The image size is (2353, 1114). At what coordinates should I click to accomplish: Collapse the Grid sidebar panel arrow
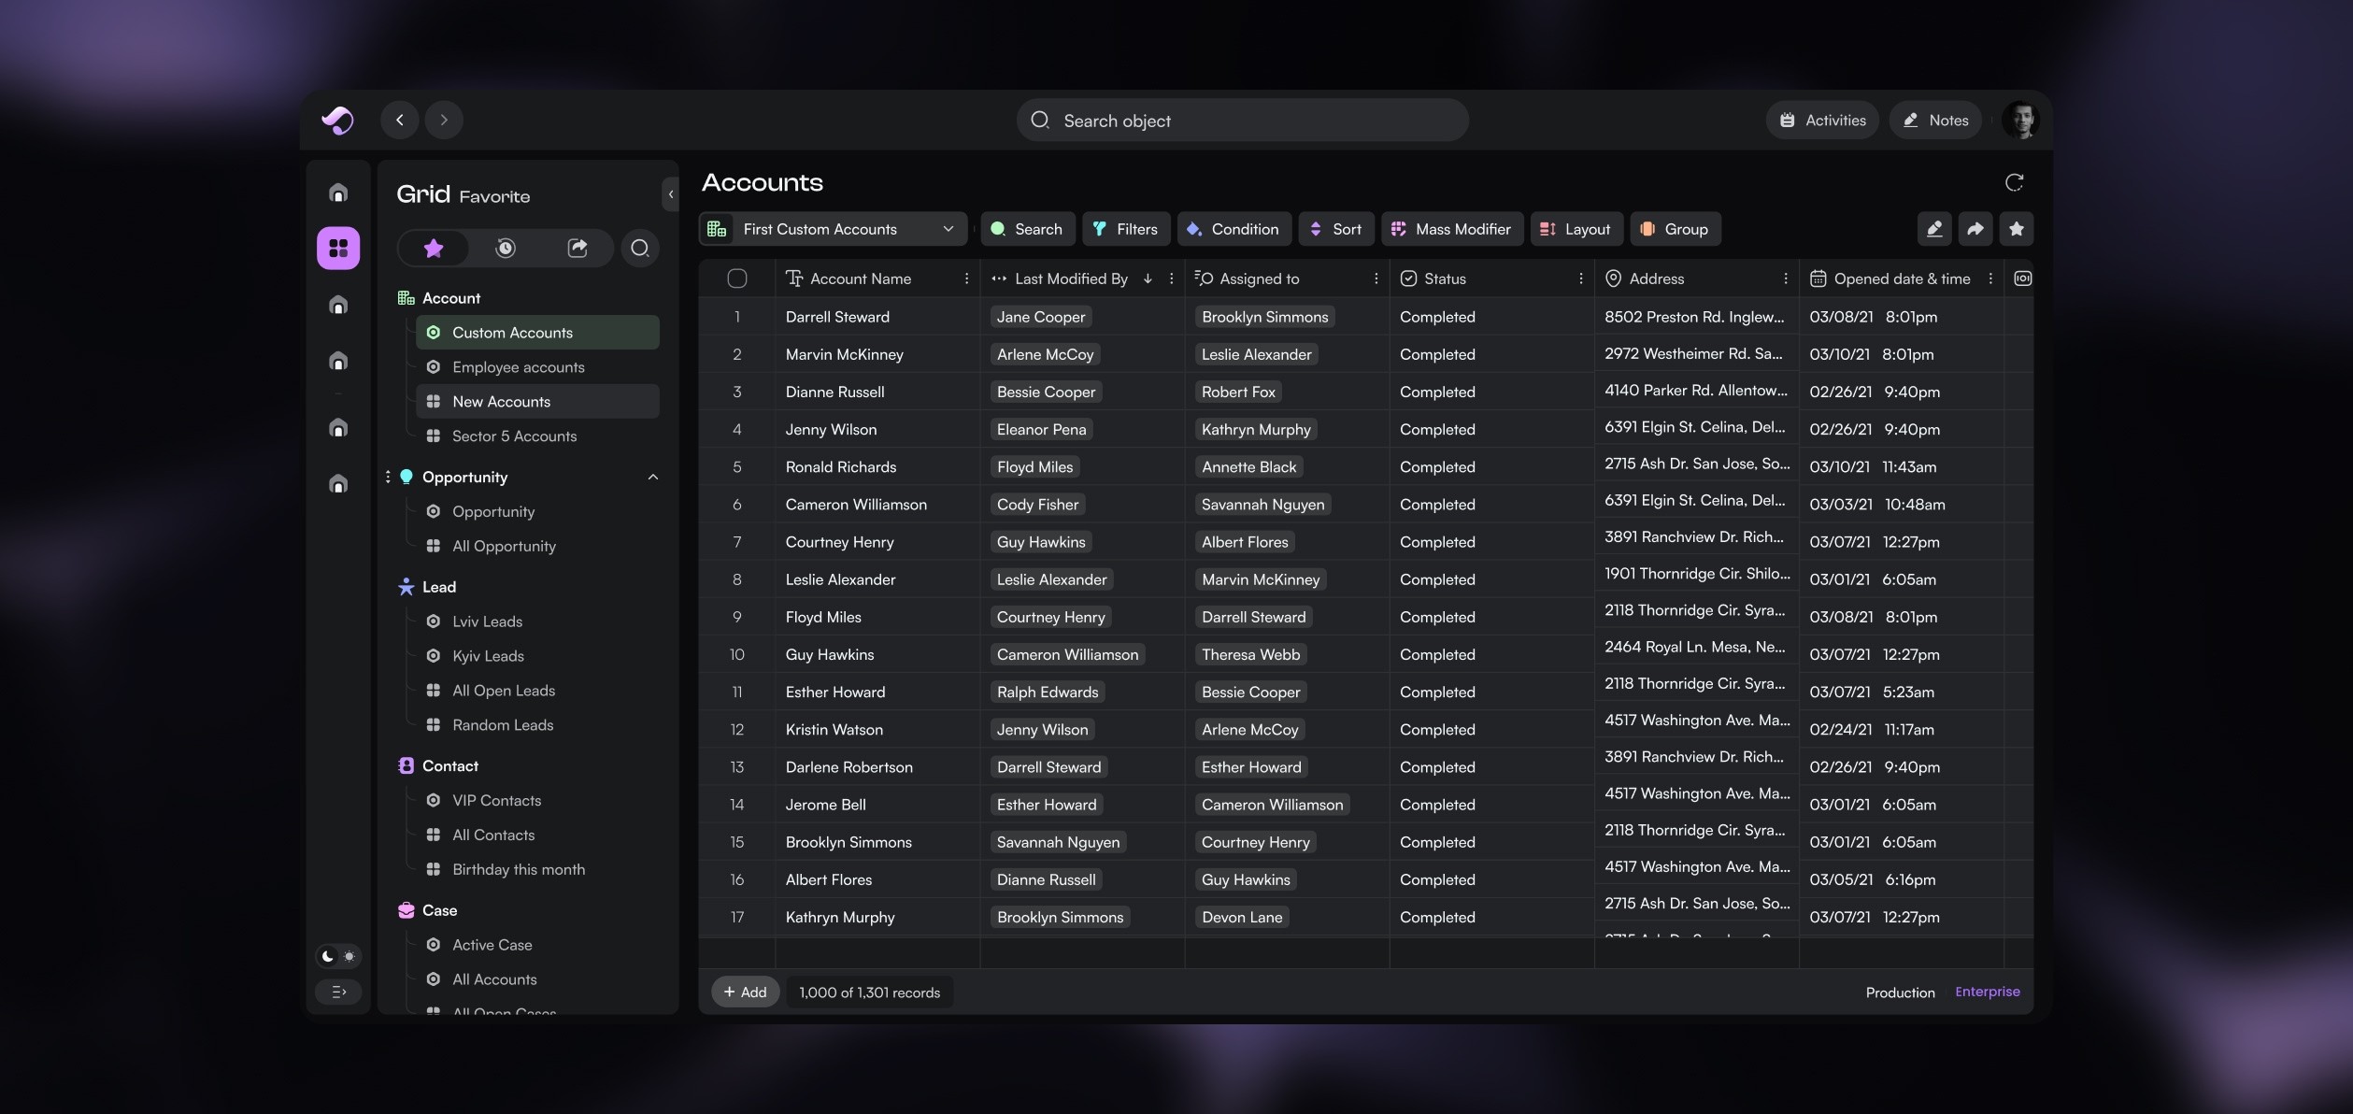pyautogui.click(x=670, y=194)
